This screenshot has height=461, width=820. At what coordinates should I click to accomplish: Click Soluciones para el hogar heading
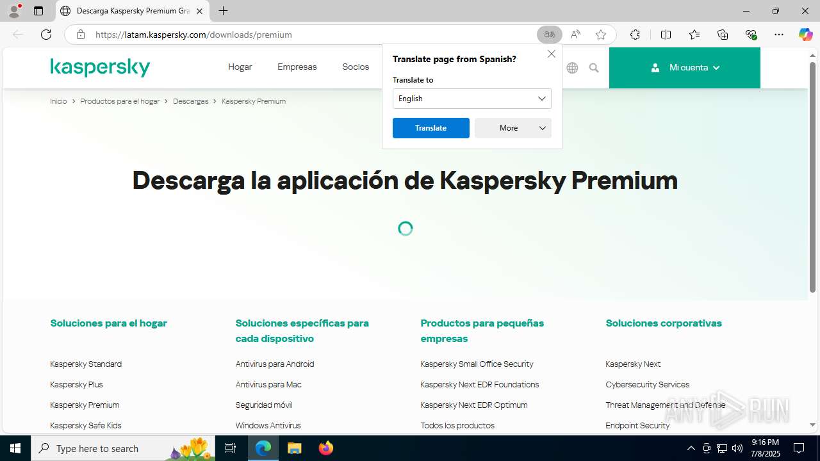[x=108, y=323]
